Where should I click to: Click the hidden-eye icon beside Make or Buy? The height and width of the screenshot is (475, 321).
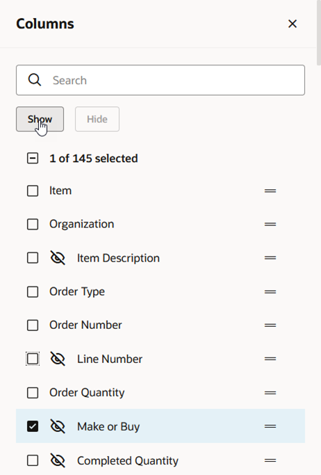coord(58,426)
